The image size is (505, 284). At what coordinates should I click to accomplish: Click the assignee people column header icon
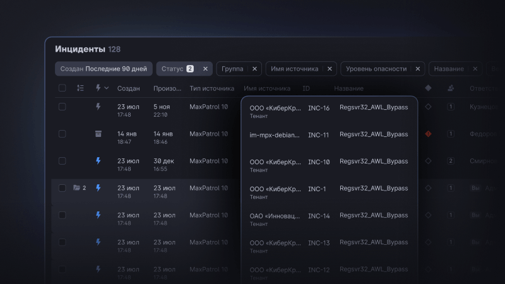(450, 88)
